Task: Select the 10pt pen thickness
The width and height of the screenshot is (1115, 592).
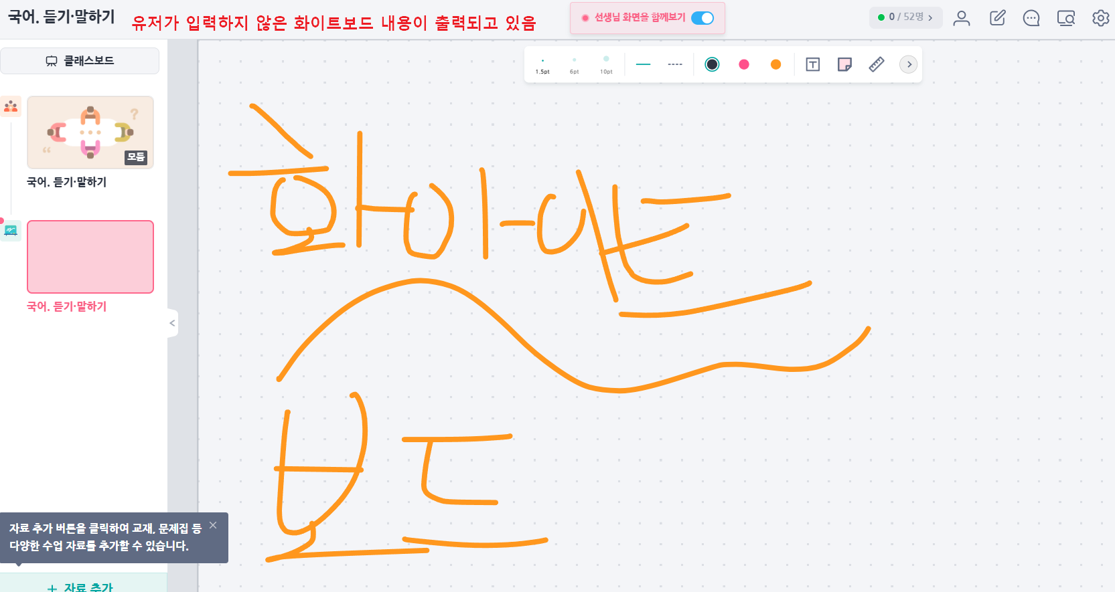Action: [606, 65]
